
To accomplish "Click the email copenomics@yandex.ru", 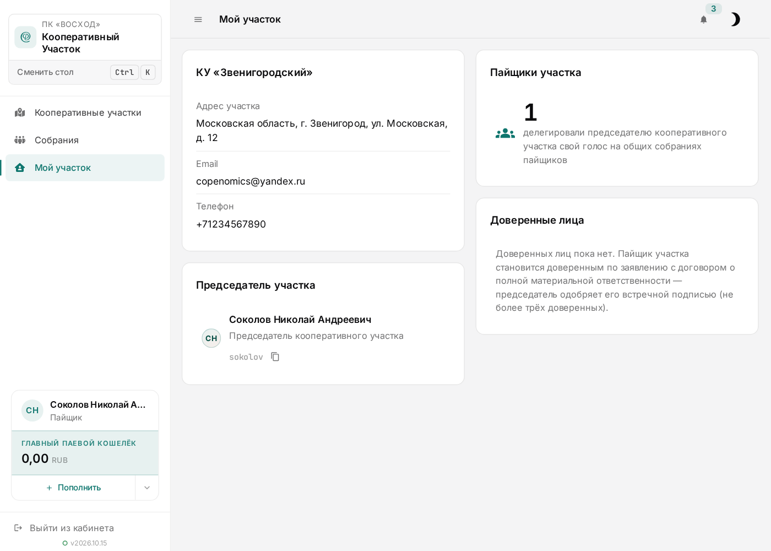I will [x=251, y=181].
